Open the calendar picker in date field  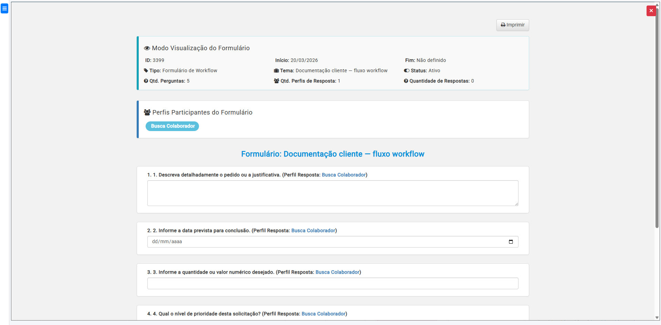tap(511, 242)
